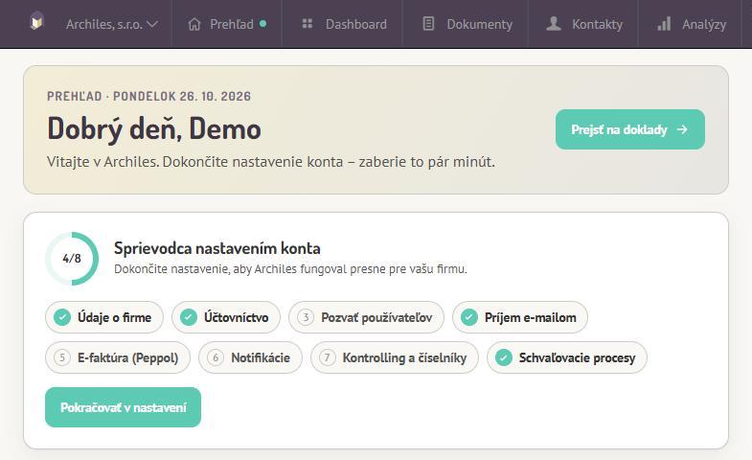
Task: Click the Dashboard grid icon
Action: [308, 24]
